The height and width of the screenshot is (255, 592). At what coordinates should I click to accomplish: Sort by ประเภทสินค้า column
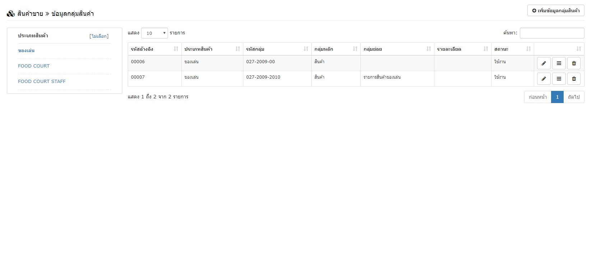[x=212, y=49]
